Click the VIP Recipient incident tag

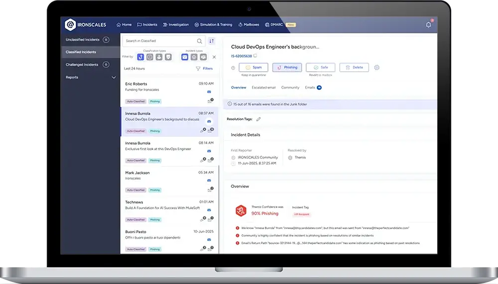(301, 214)
